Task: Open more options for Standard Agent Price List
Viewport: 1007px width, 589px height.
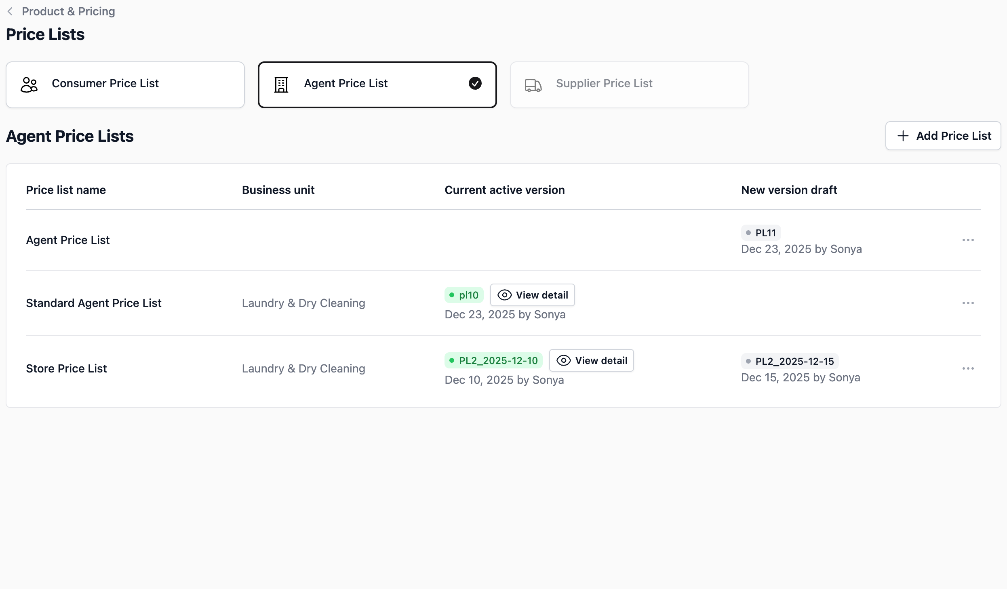Action: tap(968, 303)
